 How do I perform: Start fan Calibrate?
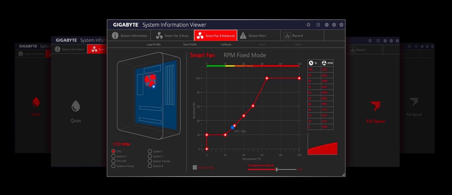click(x=226, y=44)
